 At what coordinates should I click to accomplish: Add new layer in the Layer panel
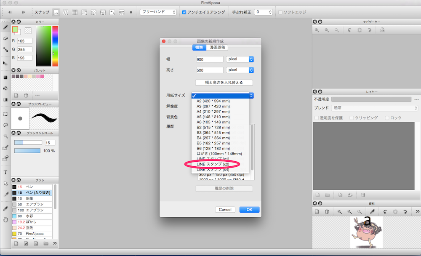pos(317,195)
